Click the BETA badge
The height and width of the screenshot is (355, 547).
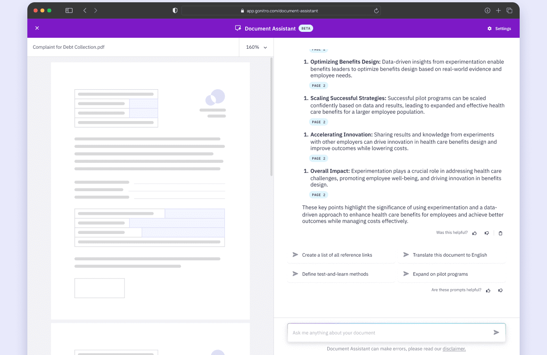(306, 28)
